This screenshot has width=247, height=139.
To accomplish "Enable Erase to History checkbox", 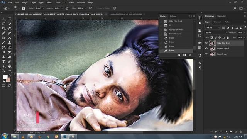I will click(x=96, y=8).
